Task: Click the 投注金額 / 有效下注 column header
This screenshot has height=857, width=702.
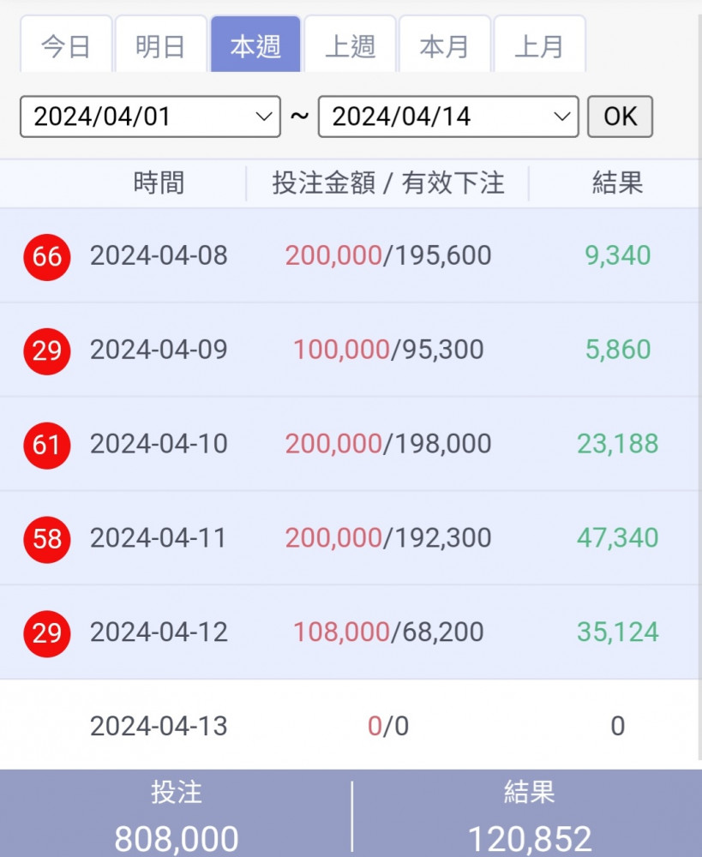Action: click(x=388, y=183)
